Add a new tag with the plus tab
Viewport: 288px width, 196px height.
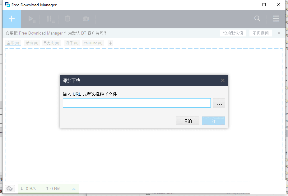[110, 43]
